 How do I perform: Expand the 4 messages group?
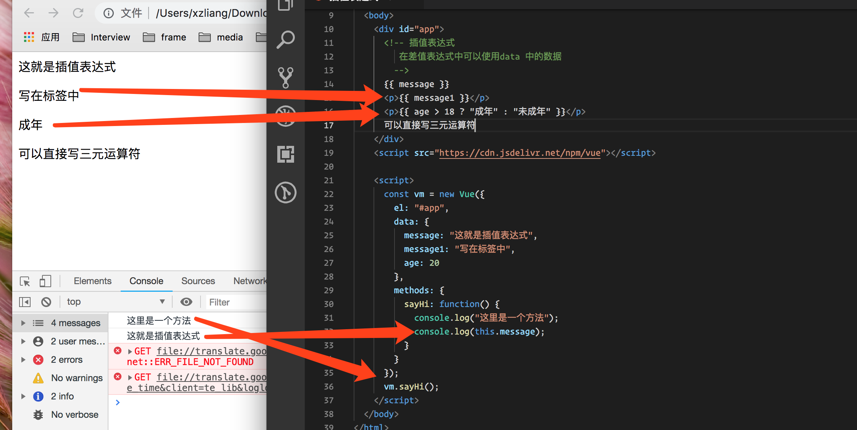23,323
